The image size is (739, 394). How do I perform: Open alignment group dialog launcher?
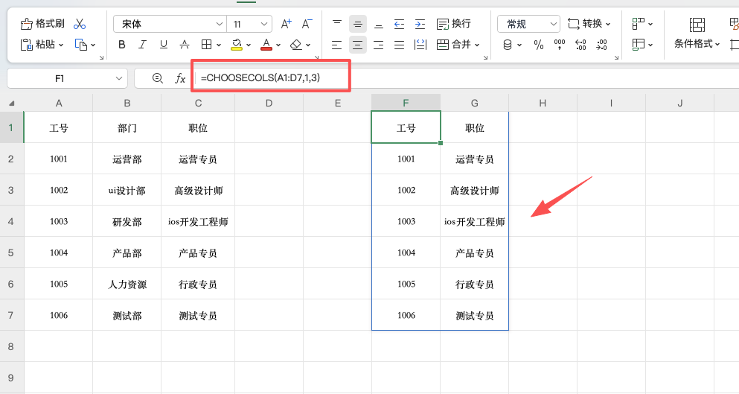(485, 57)
